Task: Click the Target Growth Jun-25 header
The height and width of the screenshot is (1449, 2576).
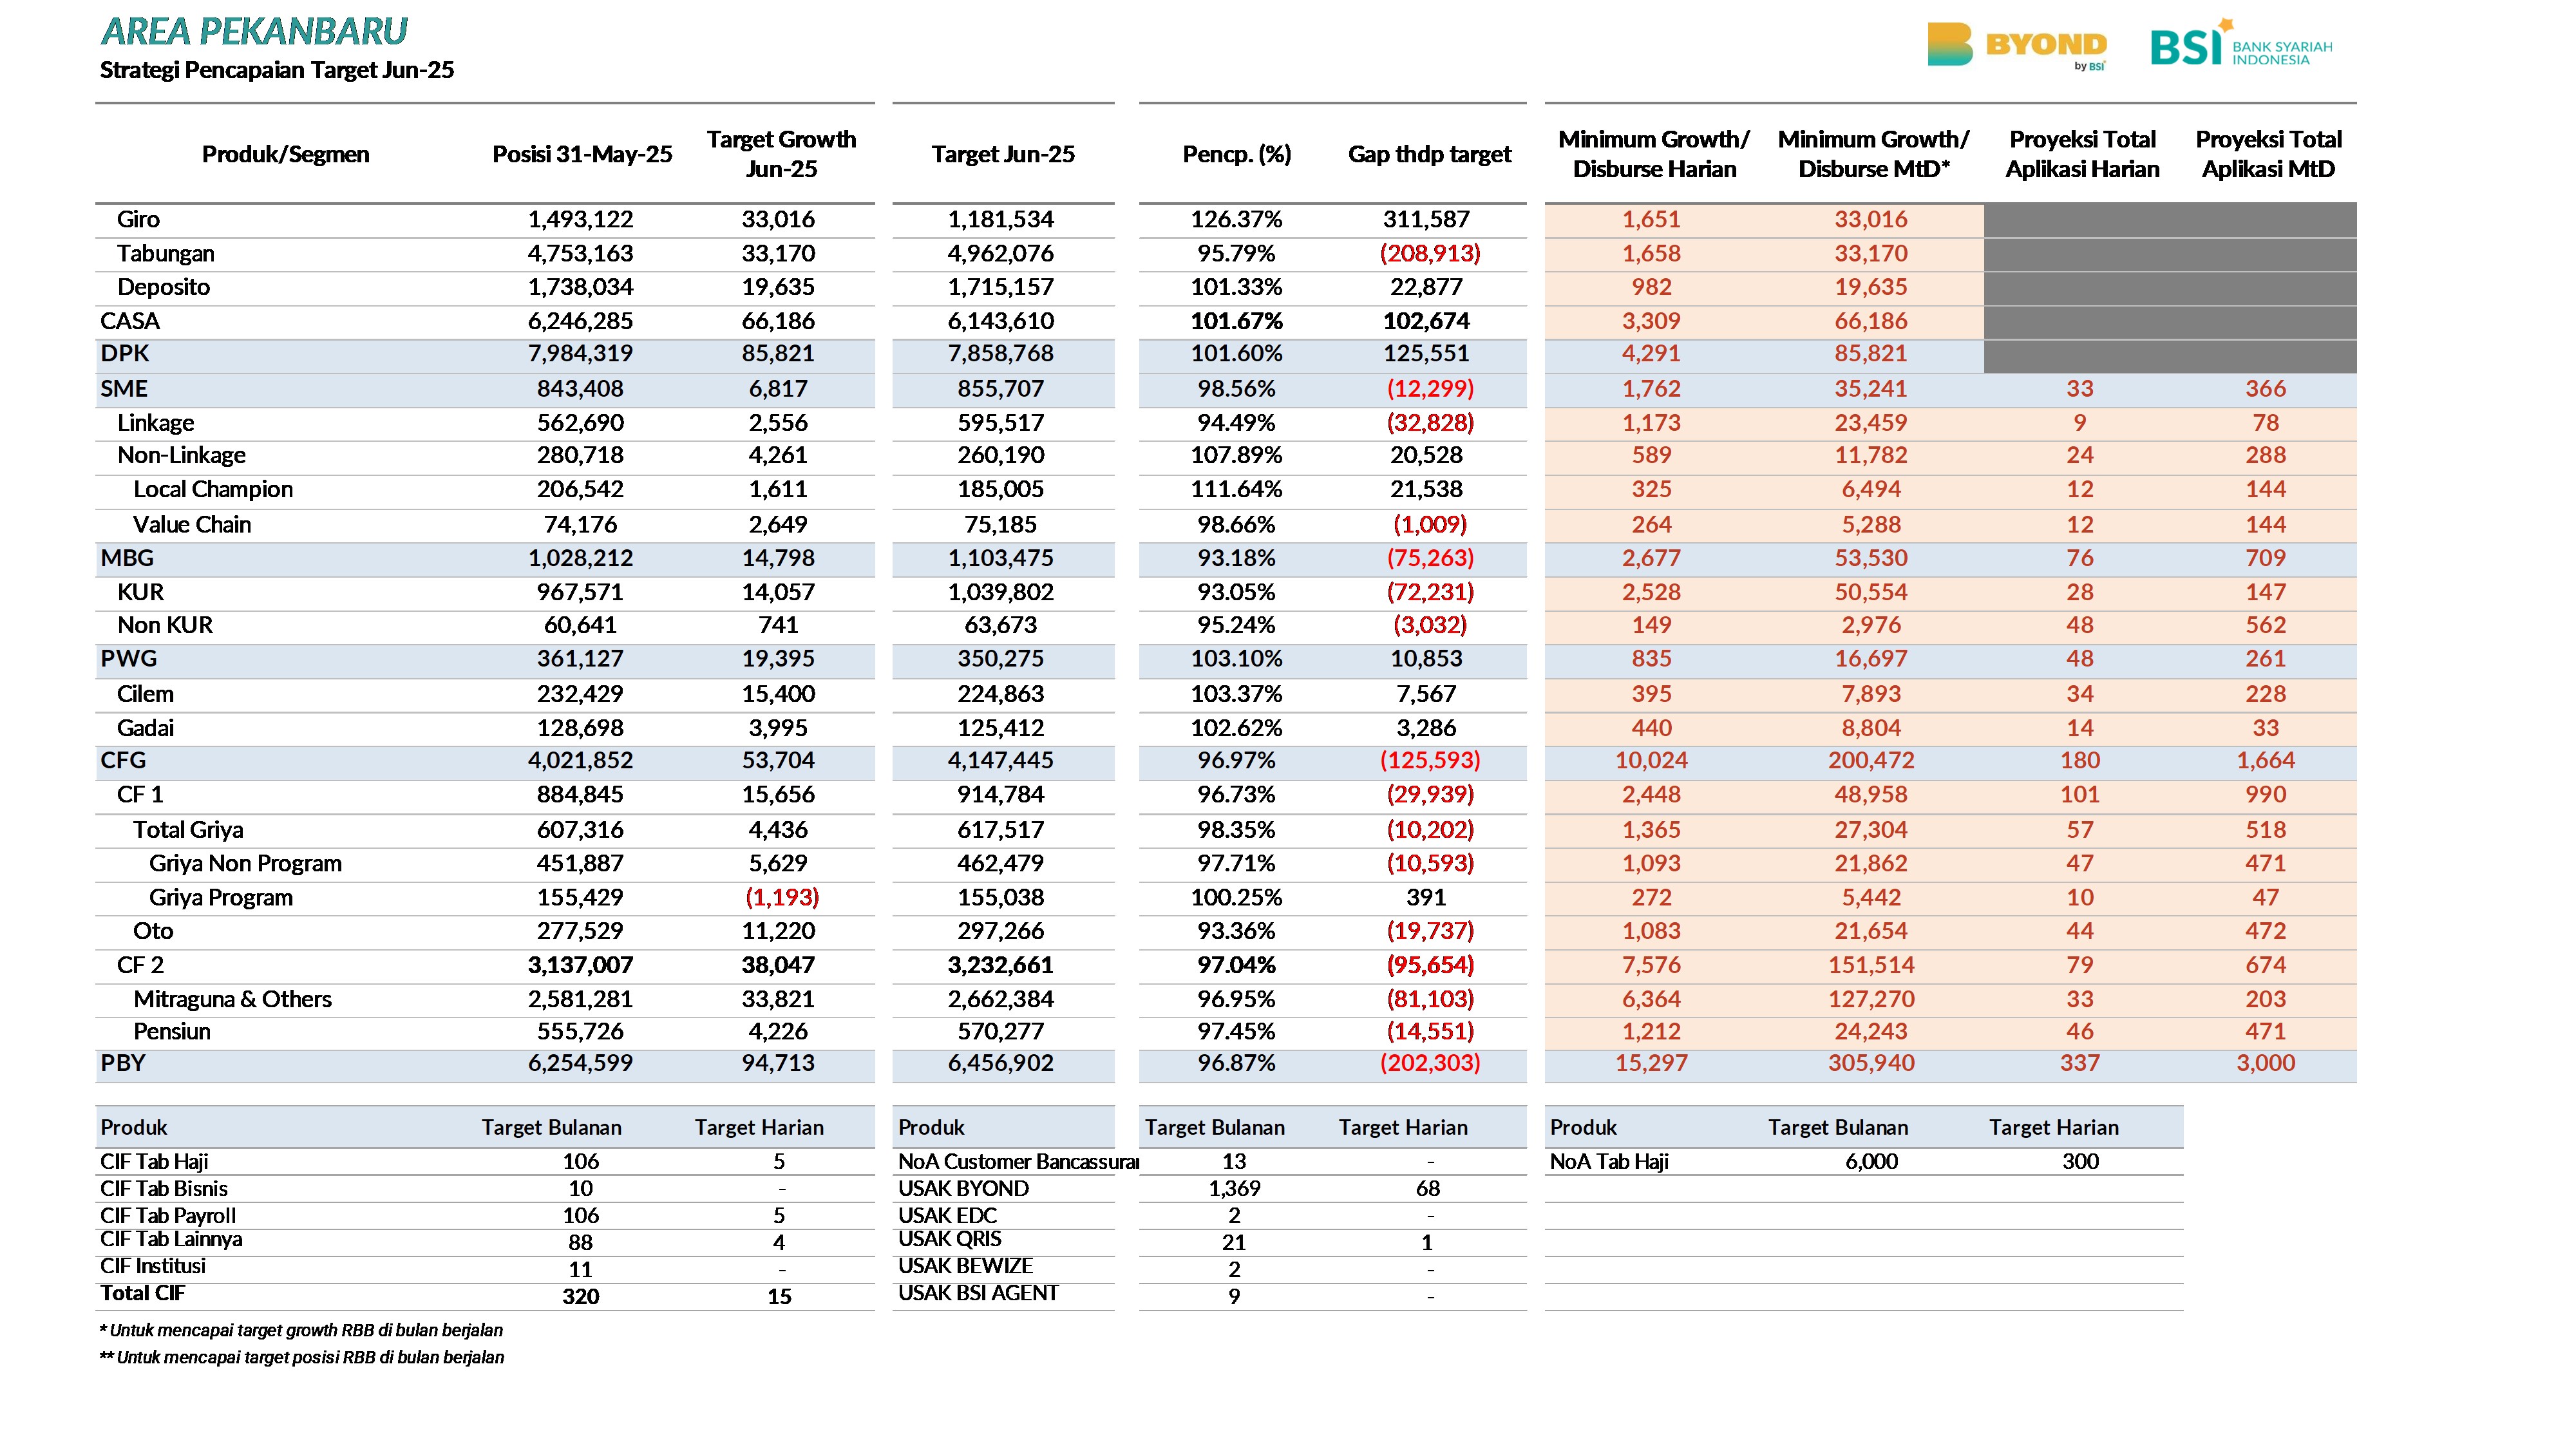Action: click(781, 154)
